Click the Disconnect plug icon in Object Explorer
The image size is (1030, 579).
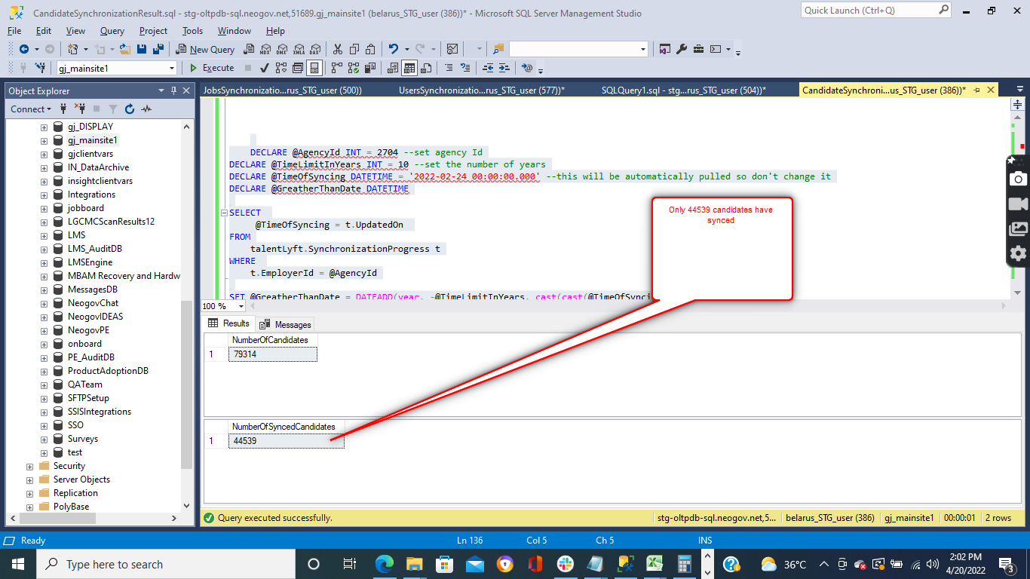coord(79,109)
